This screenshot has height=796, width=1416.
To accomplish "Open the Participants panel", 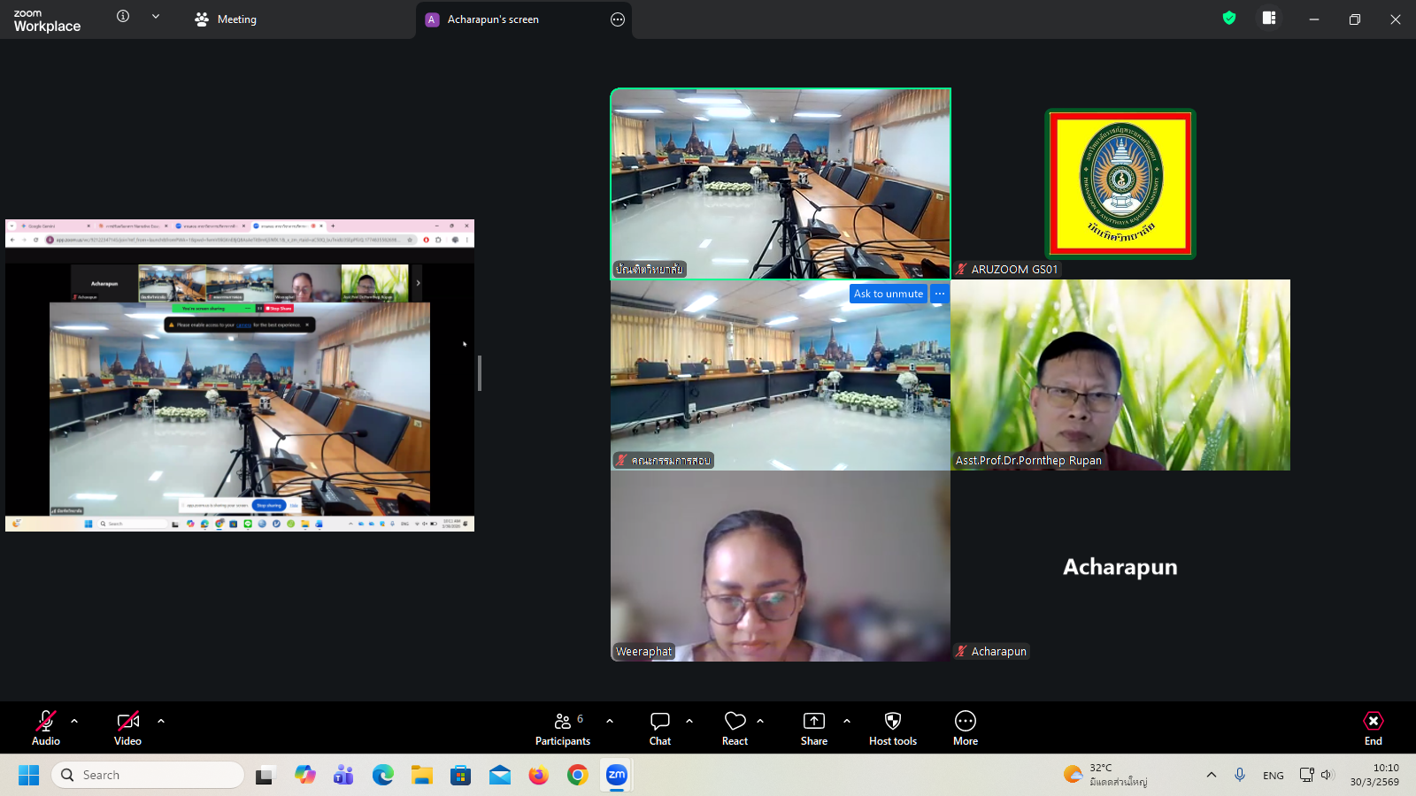I will click(562, 728).
